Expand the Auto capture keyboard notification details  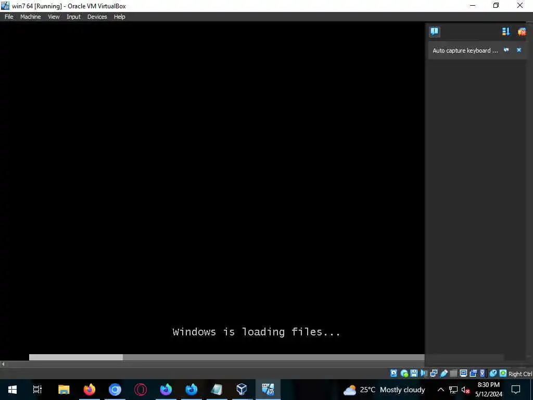click(506, 50)
